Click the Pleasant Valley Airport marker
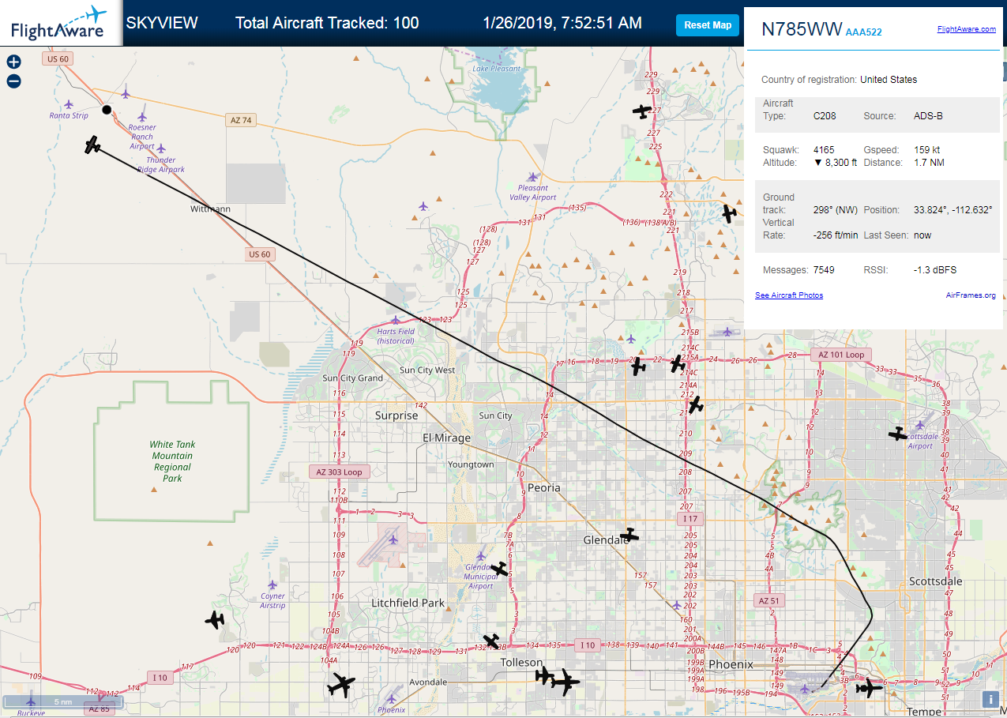Image resolution: width=1007 pixels, height=718 pixels. coord(532,177)
